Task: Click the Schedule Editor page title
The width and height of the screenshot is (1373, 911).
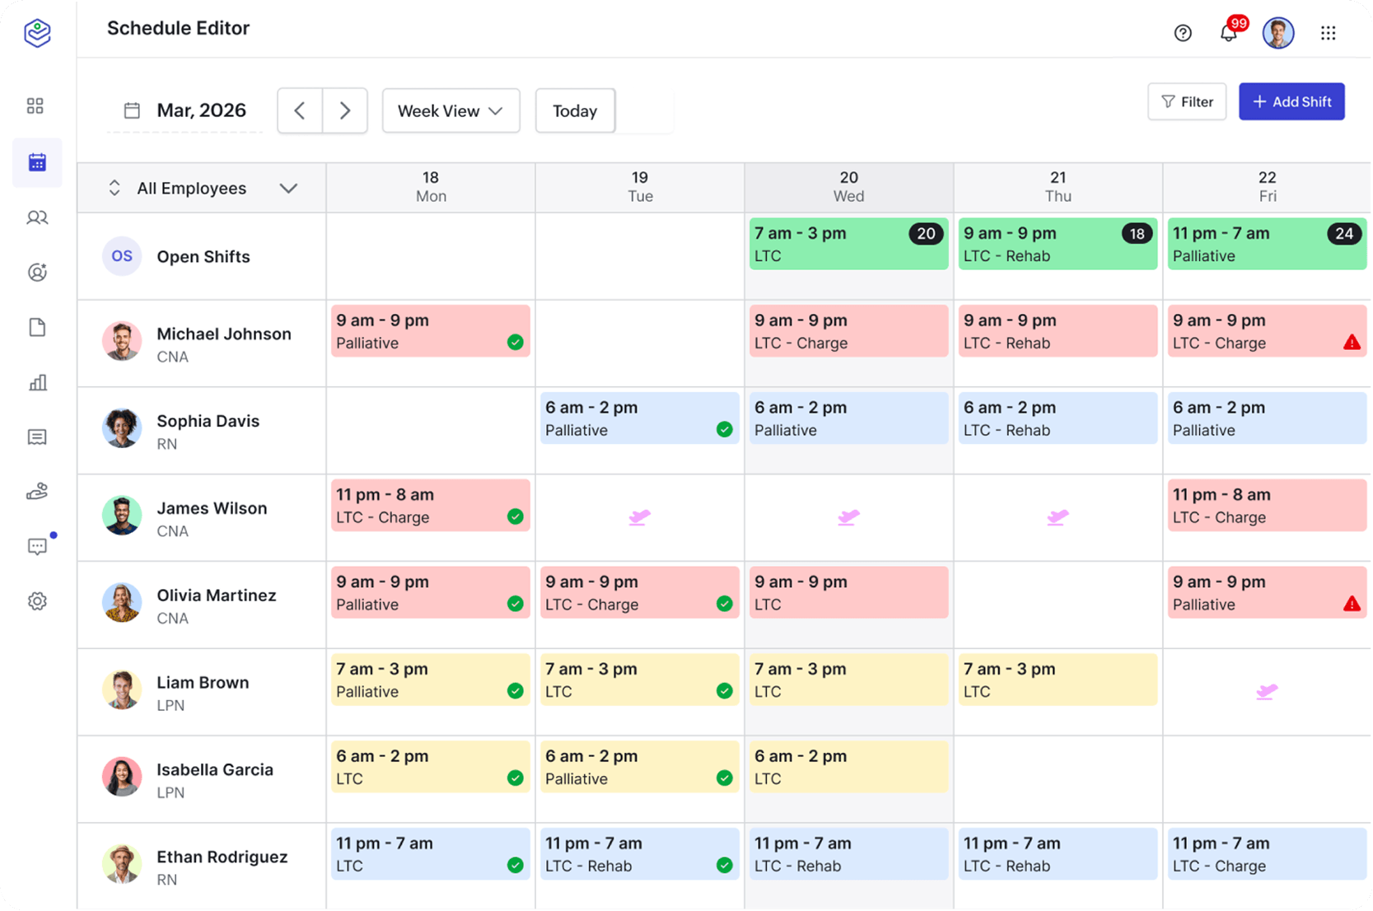Action: coord(178,28)
